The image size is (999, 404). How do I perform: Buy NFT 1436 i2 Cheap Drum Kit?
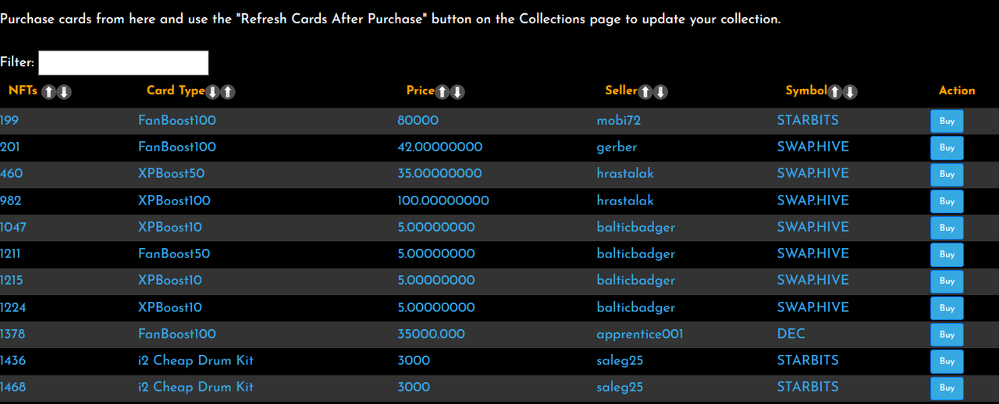947,361
